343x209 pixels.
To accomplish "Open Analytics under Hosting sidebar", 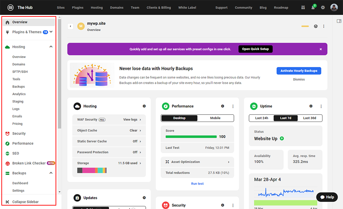I will pos(19,94).
